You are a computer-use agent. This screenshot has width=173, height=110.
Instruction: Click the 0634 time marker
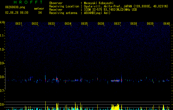click(x=68, y=24)
